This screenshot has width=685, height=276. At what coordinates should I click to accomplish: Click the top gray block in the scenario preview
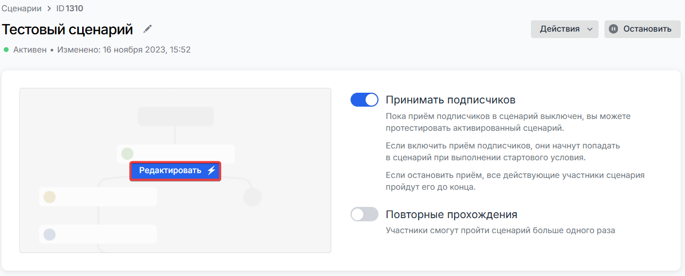click(176, 116)
